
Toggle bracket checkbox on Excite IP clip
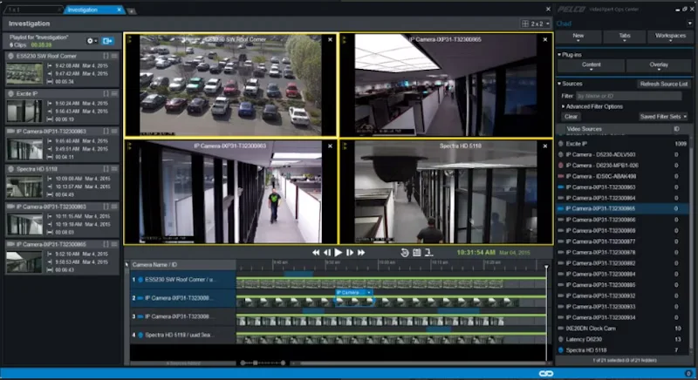(x=106, y=93)
